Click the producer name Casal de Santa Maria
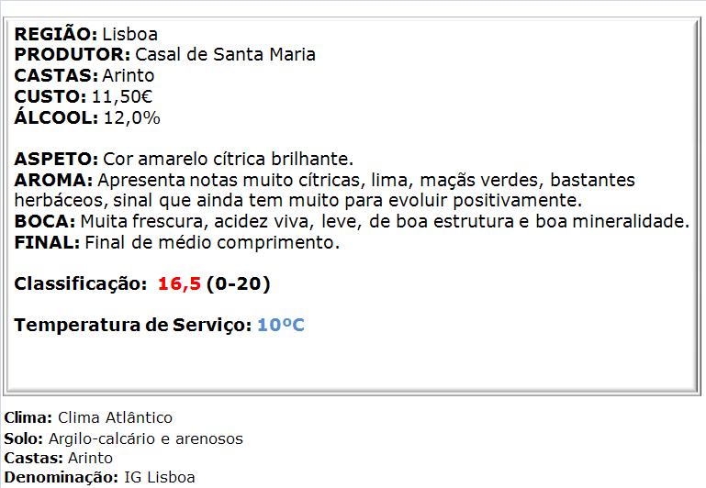706x488 pixels. click(225, 54)
